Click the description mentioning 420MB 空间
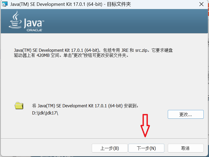Screen dimensions: 209x157 pyautogui.click(x=93, y=53)
